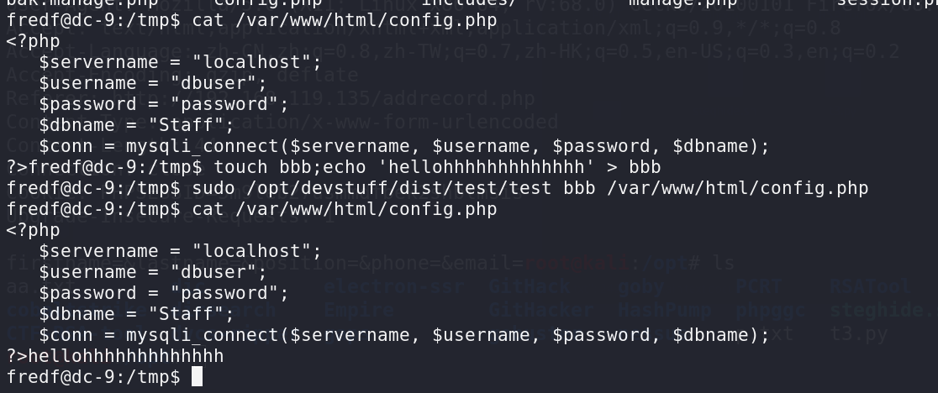Click the /opt/devstuff/dist/test/test path in the sudo command
Image resolution: width=938 pixels, height=393 pixels.
pos(399,188)
